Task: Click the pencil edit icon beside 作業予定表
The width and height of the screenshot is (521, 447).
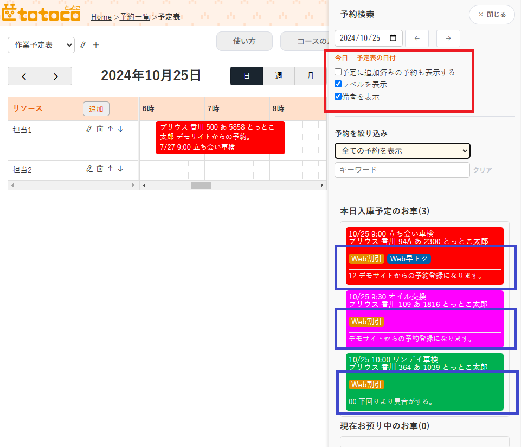Action: tap(83, 45)
